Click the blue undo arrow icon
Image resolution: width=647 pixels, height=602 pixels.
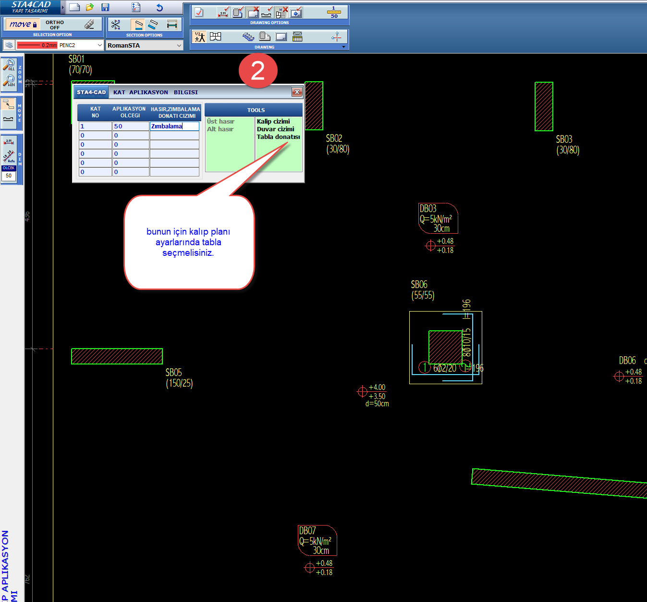click(x=159, y=7)
